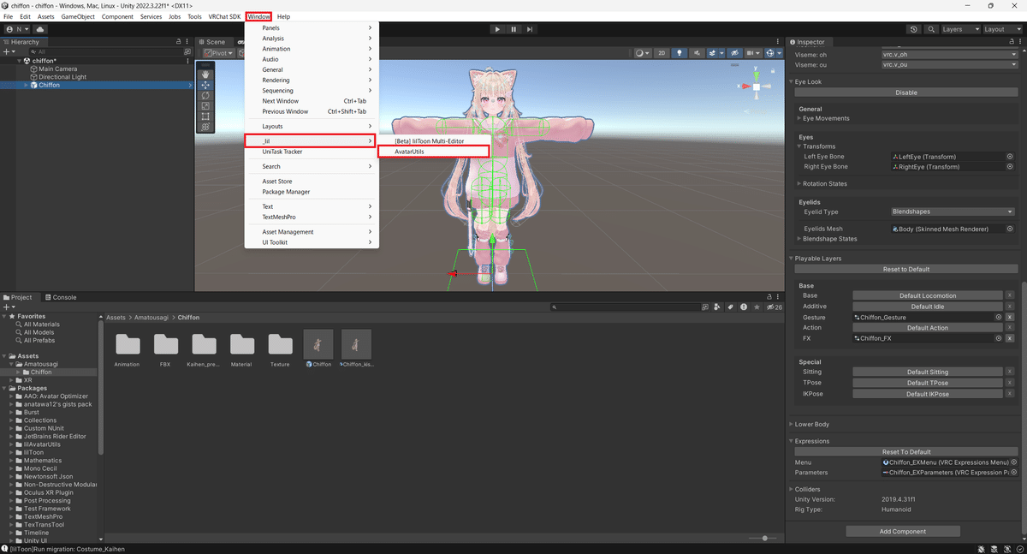Open the Package Manager menu entry
Image resolution: width=1027 pixels, height=554 pixels.
286,192
